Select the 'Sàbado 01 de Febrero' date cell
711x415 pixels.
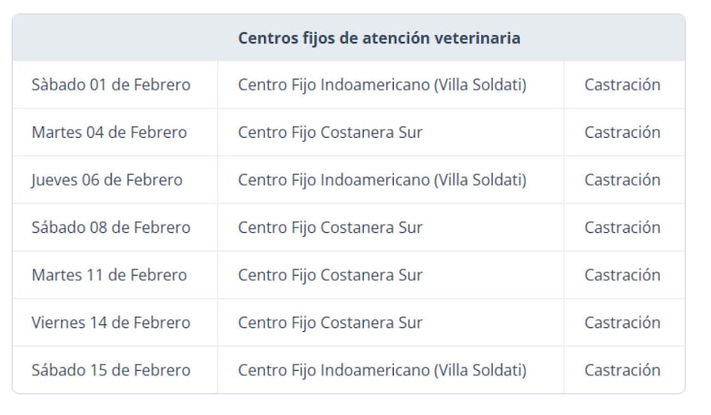coord(111,85)
